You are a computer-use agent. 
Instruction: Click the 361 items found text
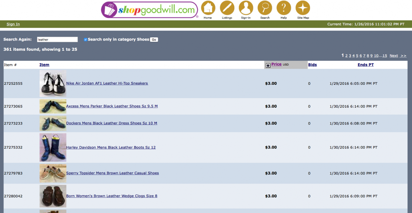[40, 49]
